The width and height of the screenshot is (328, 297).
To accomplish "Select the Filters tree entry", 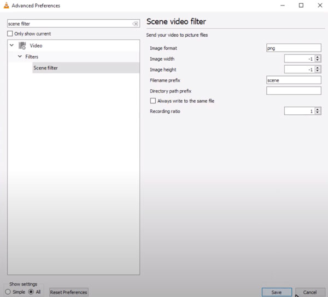I will (32, 57).
